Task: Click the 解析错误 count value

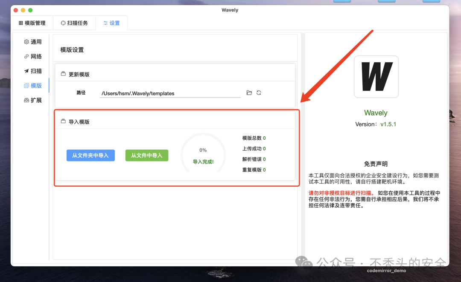Action: (264, 159)
